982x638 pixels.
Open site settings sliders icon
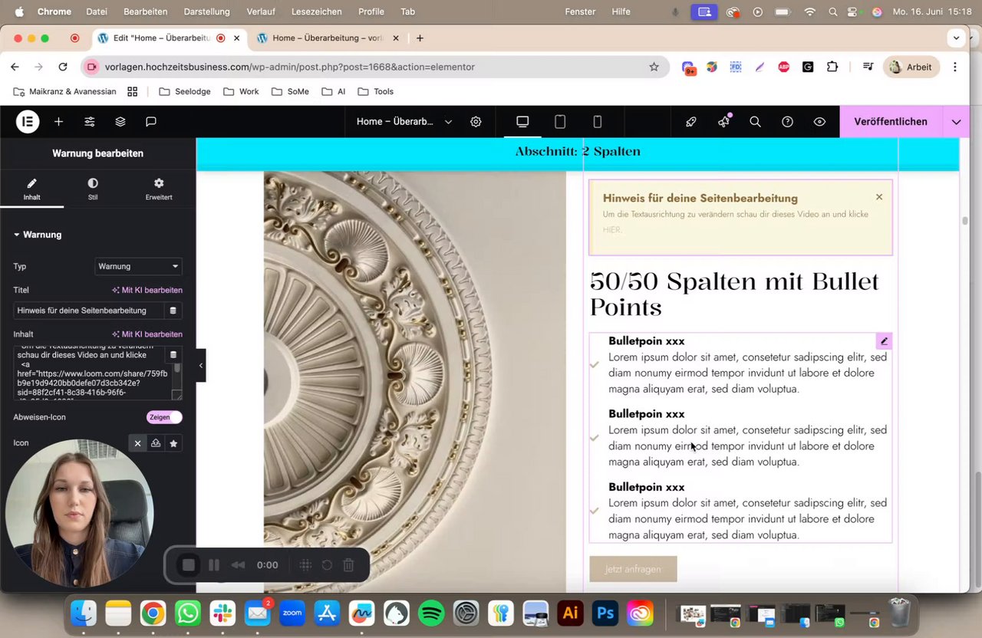click(90, 121)
